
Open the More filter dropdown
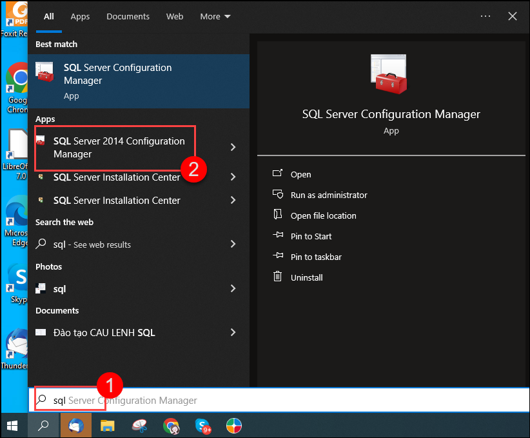[215, 17]
